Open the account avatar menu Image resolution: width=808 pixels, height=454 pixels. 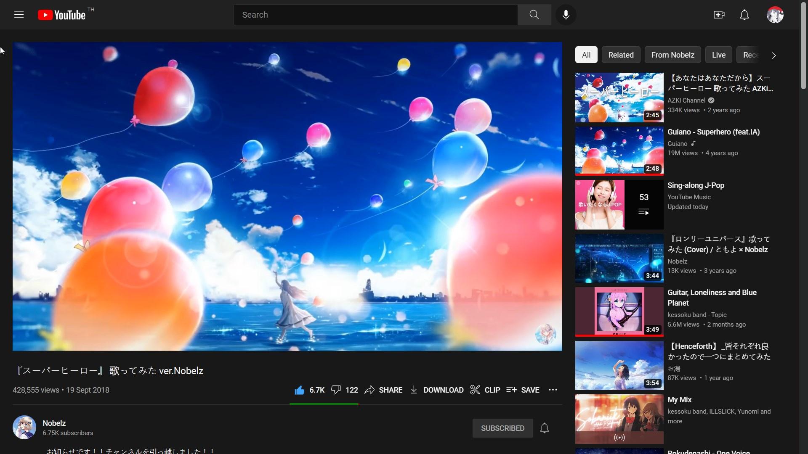[775, 15]
